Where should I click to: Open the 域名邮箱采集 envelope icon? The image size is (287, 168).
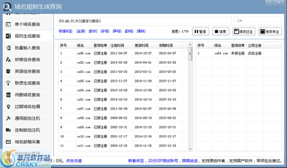[9, 142]
